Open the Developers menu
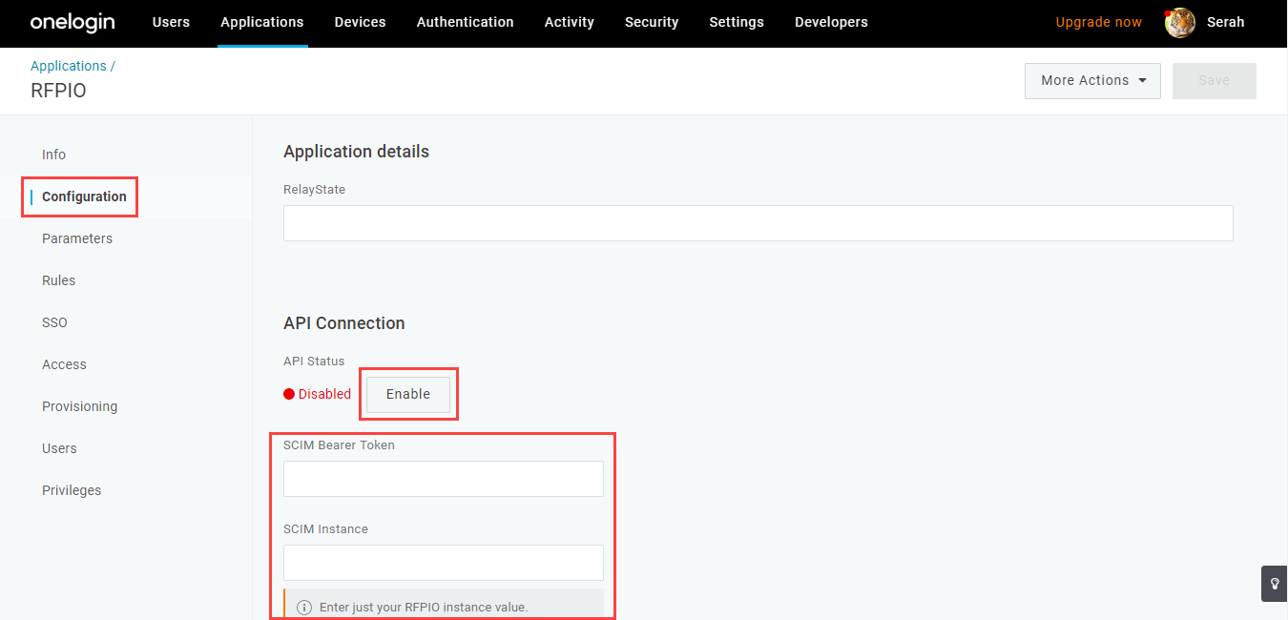 click(x=831, y=22)
